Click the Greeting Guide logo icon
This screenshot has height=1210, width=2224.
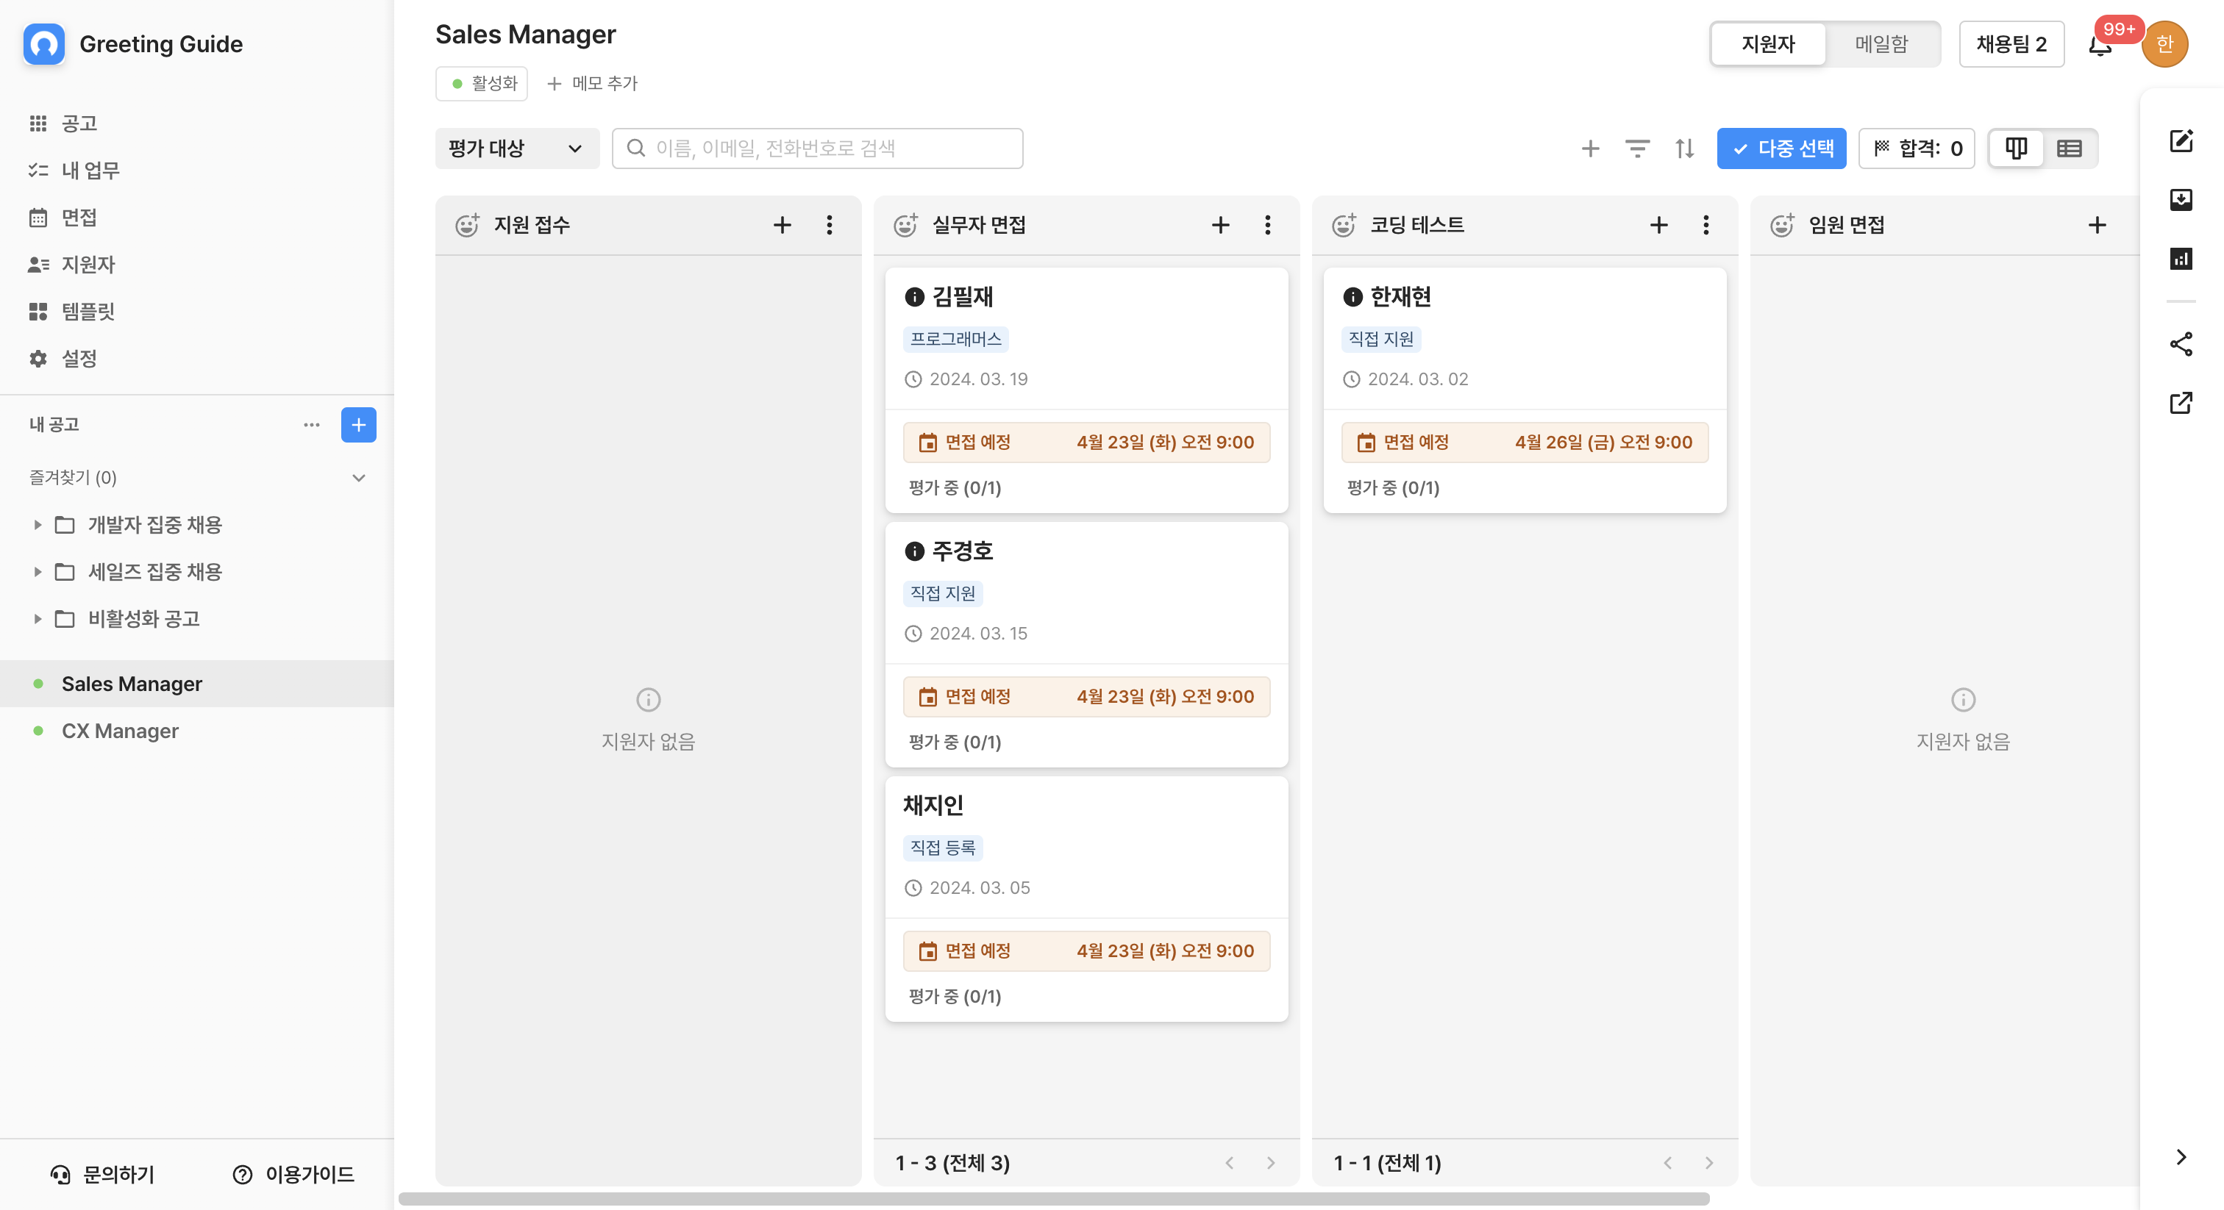[x=44, y=44]
